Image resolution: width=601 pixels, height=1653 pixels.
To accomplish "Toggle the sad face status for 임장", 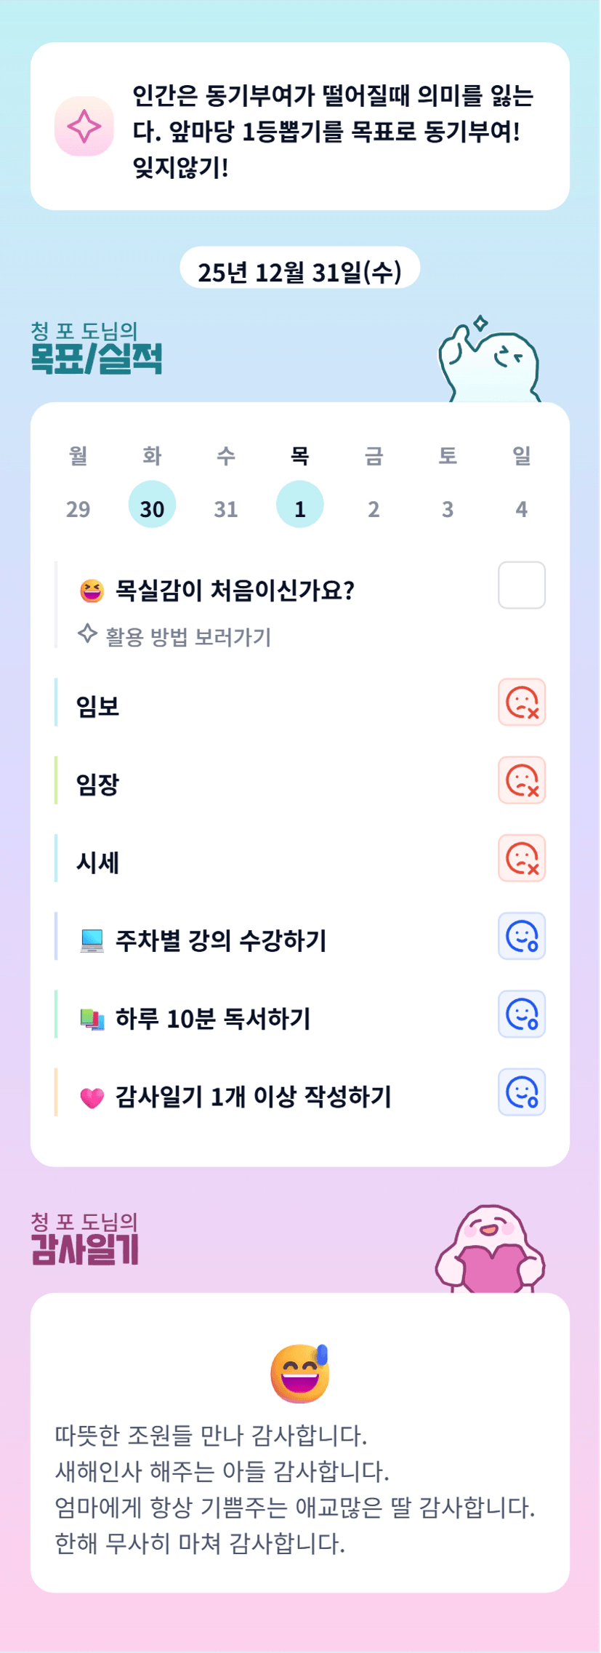I will (521, 780).
